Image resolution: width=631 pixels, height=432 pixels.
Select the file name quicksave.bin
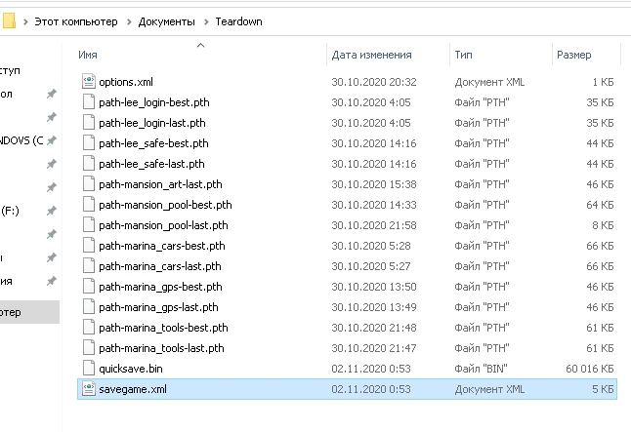point(131,369)
